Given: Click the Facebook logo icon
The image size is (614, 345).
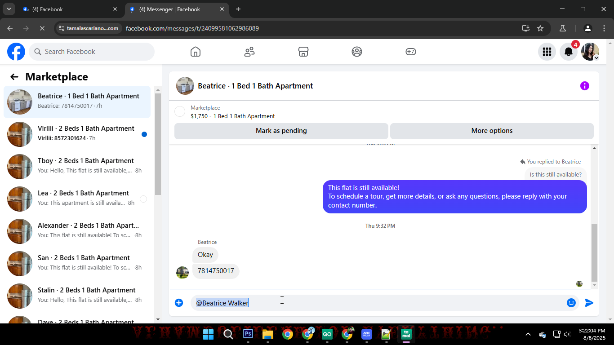Looking at the screenshot, I should tap(16, 52).
